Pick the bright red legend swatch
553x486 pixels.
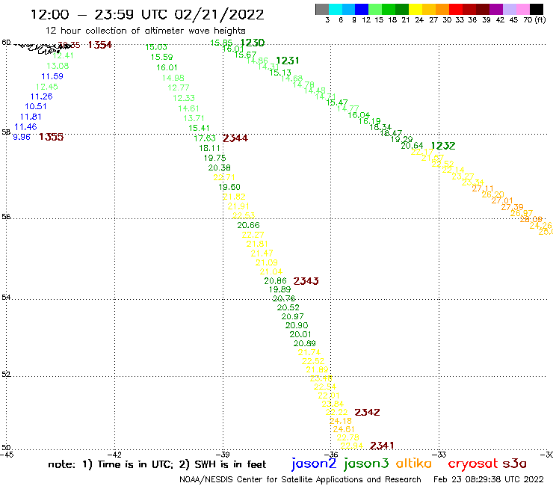click(x=456, y=9)
